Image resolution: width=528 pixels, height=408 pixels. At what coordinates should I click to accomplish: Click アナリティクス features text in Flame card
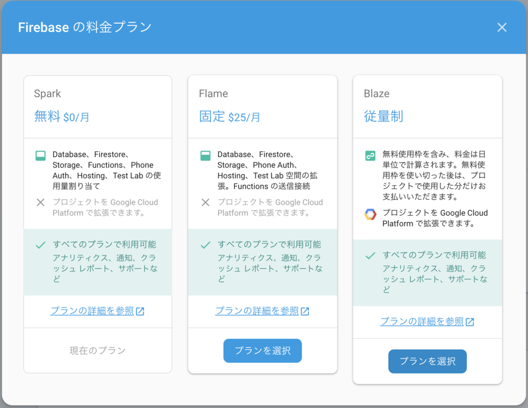coord(270,268)
